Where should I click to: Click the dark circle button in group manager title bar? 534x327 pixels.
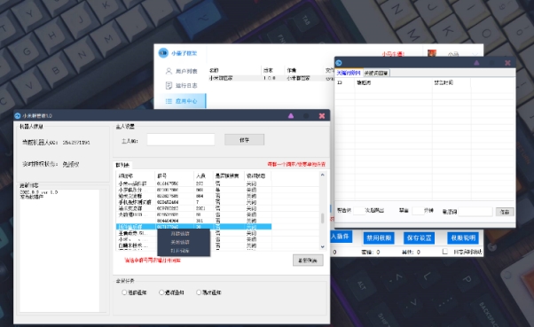[x=306, y=116]
